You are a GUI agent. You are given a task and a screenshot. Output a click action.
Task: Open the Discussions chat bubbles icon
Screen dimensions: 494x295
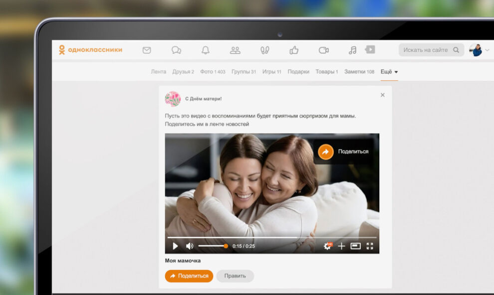tap(176, 50)
